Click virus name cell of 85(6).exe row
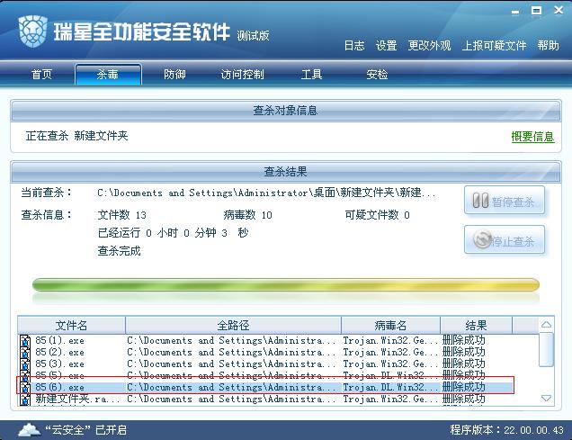This screenshot has height=440, width=572. click(x=390, y=388)
